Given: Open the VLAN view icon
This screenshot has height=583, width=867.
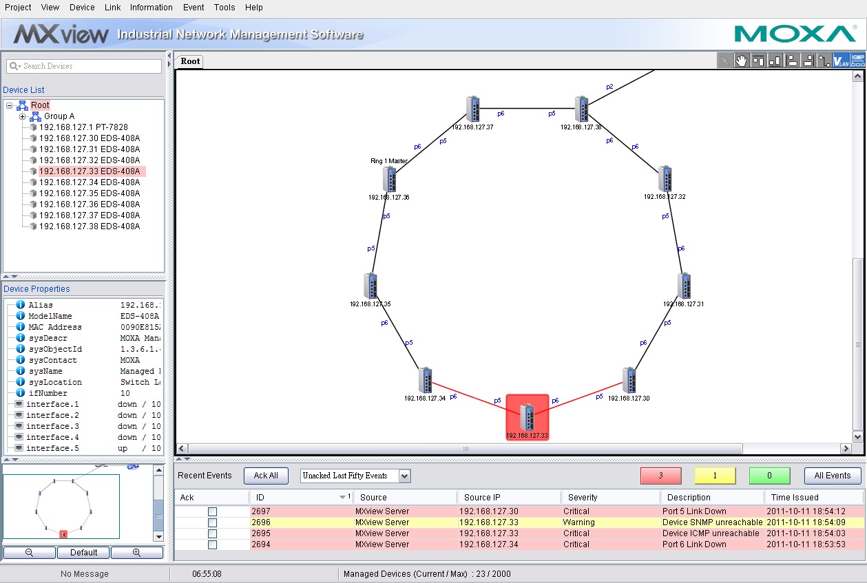Looking at the screenshot, I should (x=841, y=61).
